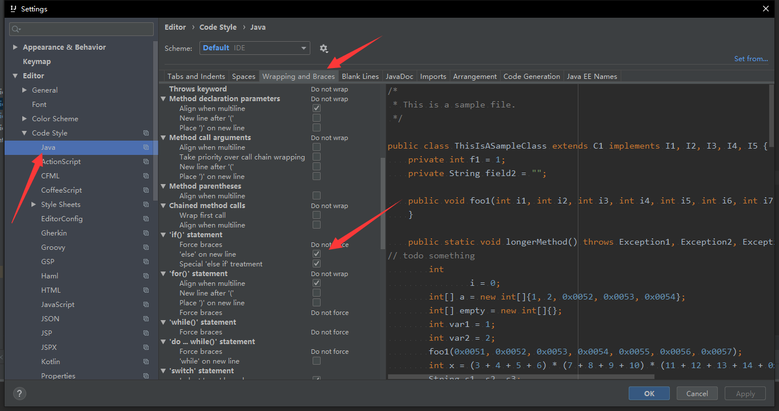
Task: Select the Kotlin code style entry
Action: coord(50,361)
